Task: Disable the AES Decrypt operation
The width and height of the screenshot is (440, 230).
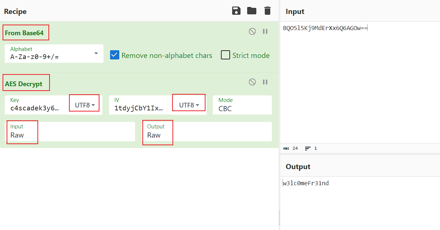Action: click(252, 82)
